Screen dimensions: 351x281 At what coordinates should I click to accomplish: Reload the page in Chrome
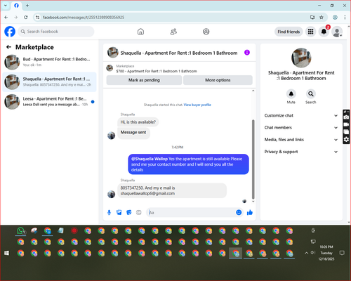point(26,17)
